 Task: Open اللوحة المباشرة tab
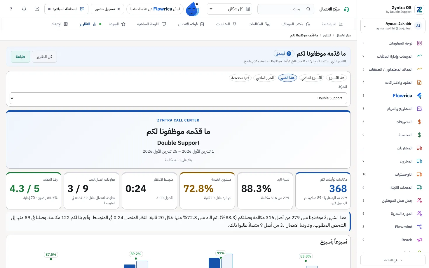coord(151,24)
